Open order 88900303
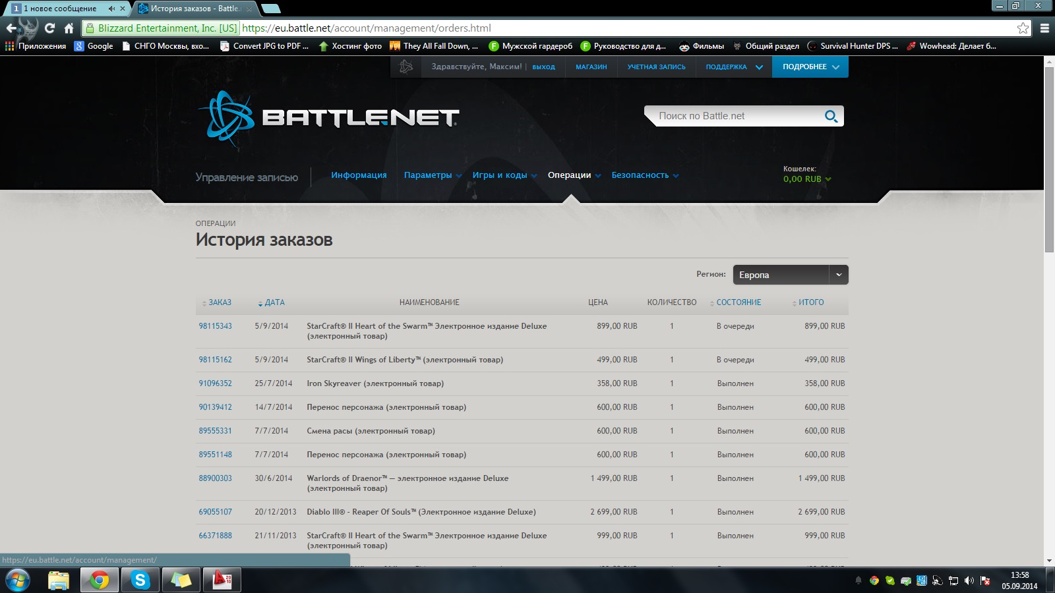This screenshot has width=1055, height=593. pyautogui.click(x=216, y=478)
